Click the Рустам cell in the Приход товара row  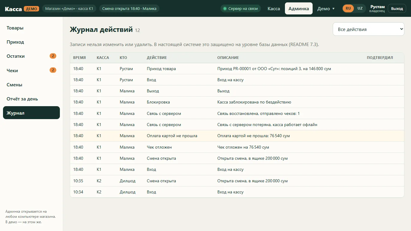click(x=126, y=69)
